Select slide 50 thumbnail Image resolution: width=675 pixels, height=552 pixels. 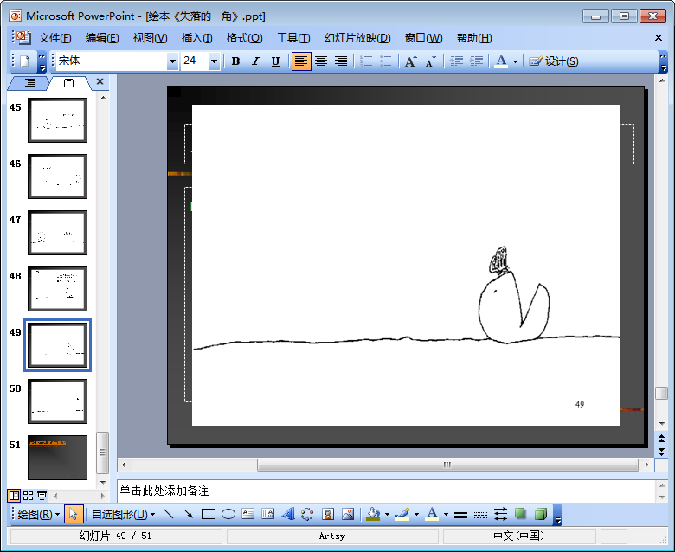pyautogui.click(x=58, y=401)
